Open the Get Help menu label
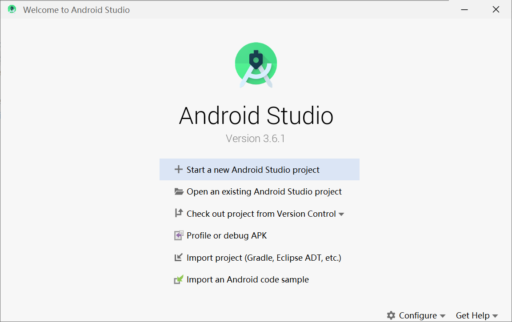This screenshot has width=512, height=322. [472, 315]
